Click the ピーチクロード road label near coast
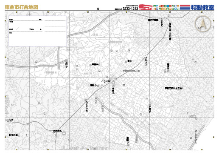Screen dimensions: 219x155 (196, 137)
